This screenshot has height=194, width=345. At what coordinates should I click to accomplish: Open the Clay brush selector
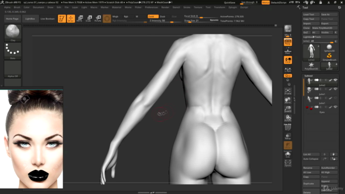click(12, 33)
